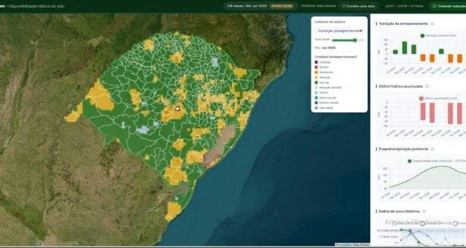Select the dark blue Extrem. úmido legend swatch
Screen dimensions: 466x248
click(316, 103)
